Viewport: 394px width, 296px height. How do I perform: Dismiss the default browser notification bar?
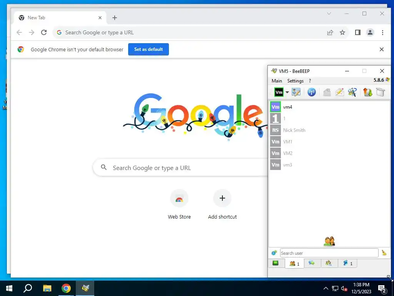[381, 49]
